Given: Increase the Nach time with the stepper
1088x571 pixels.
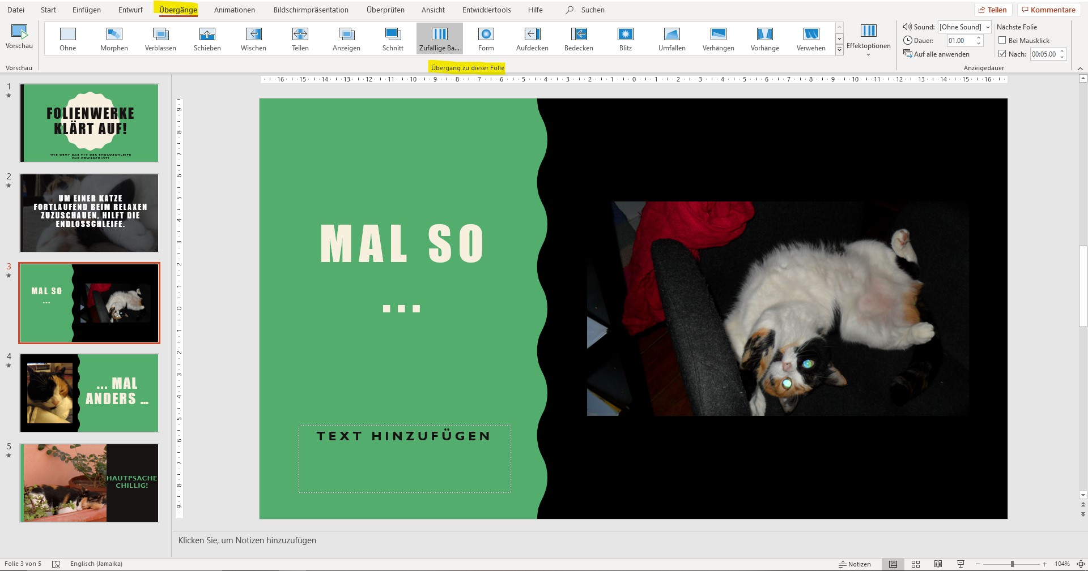Looking at the screenshot, I should [1062, 51].
